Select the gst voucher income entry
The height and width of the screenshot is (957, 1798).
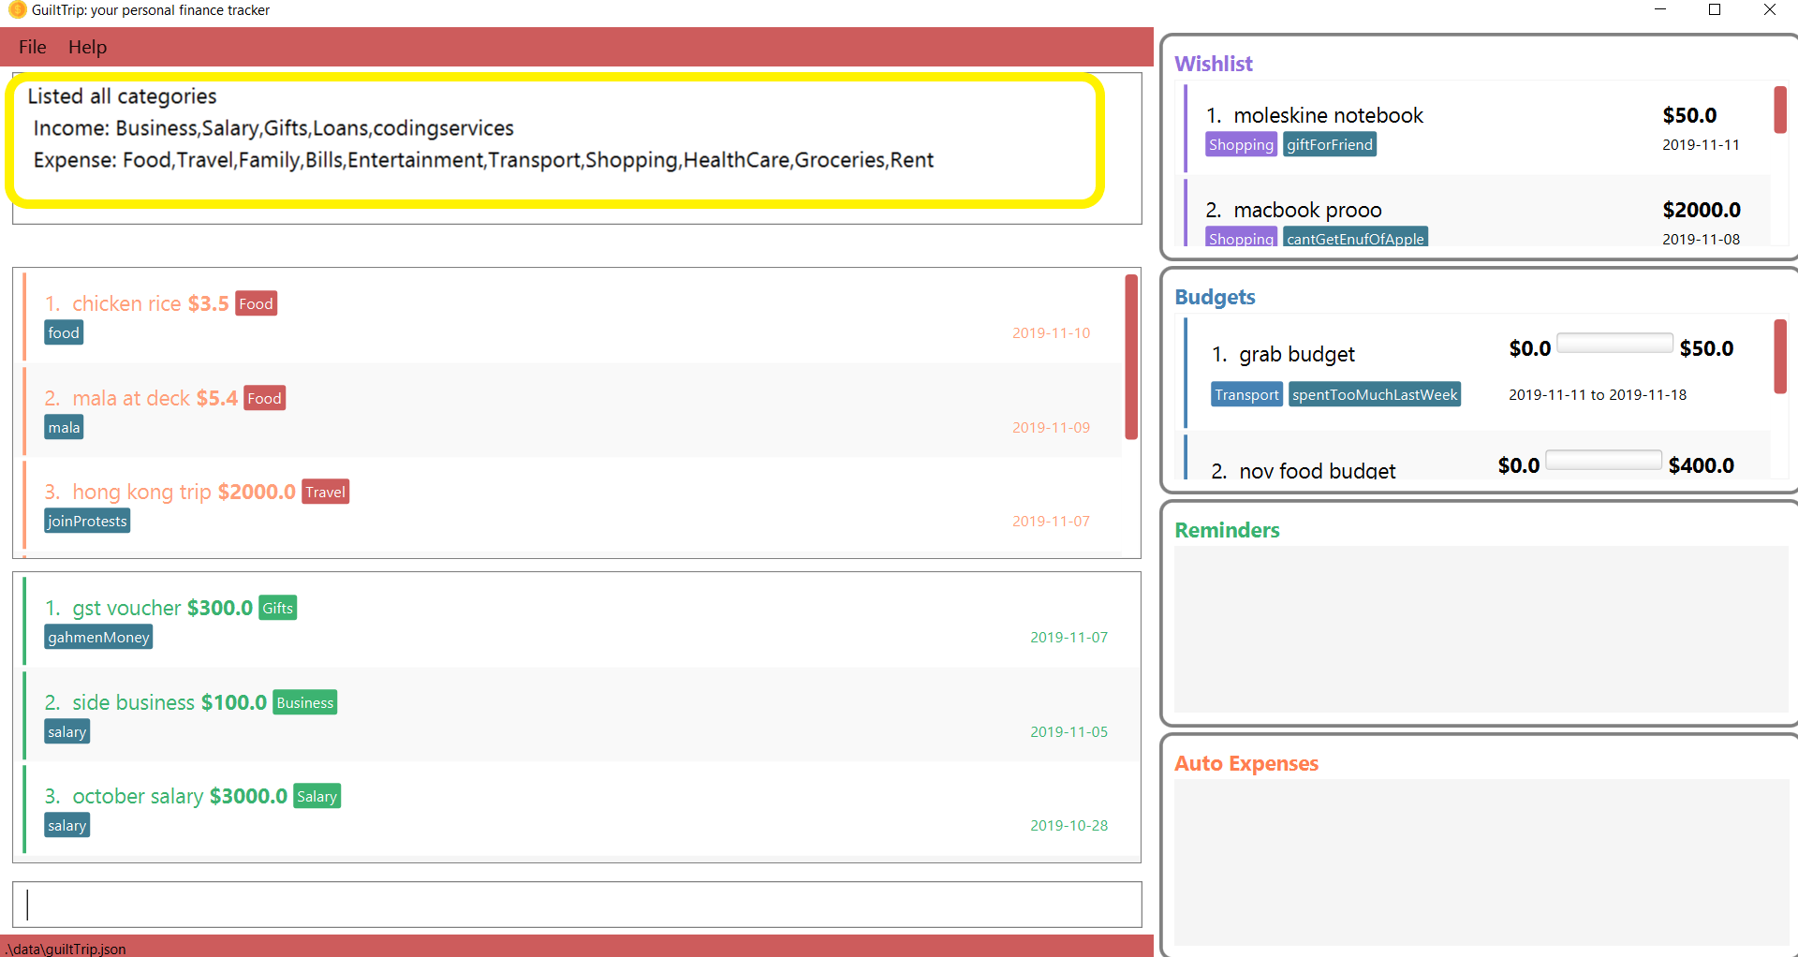[582, 620]
